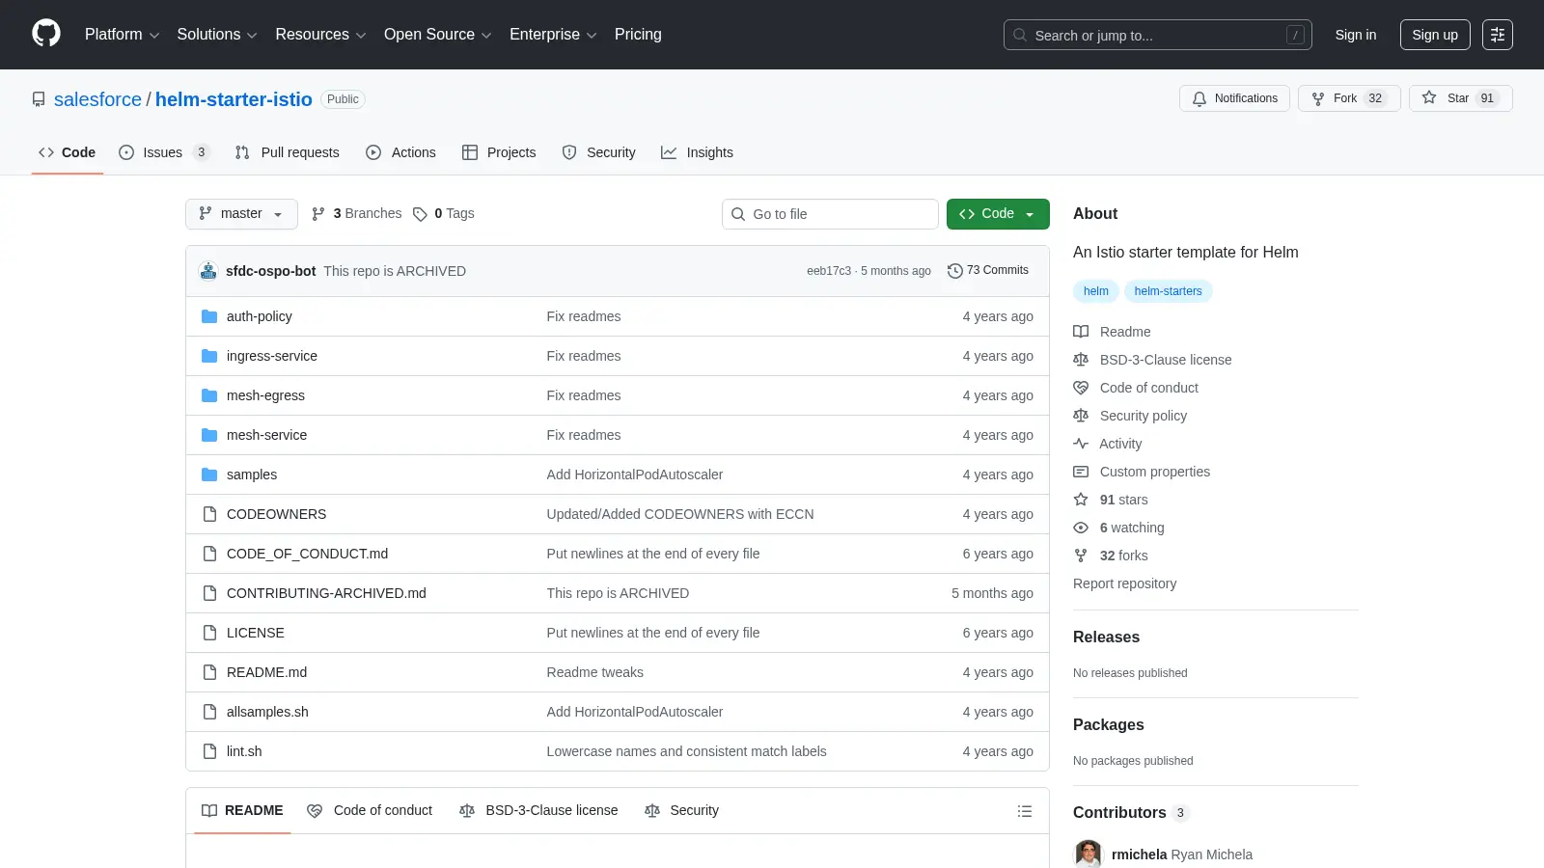Click commit hash eeb17c3

[x=829, y=271]
